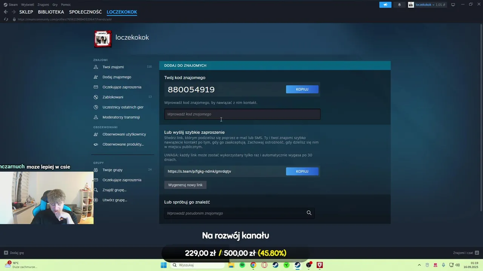Show hidden system tray icons chevron
Viewport: 483px width, 271px height.
(x=420, y=265)
